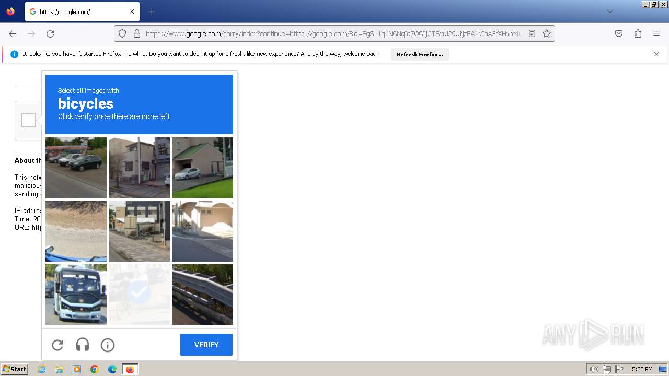Click the show desktop tray button
This screenshot has width=669, height=376.
tap(663, 369)
